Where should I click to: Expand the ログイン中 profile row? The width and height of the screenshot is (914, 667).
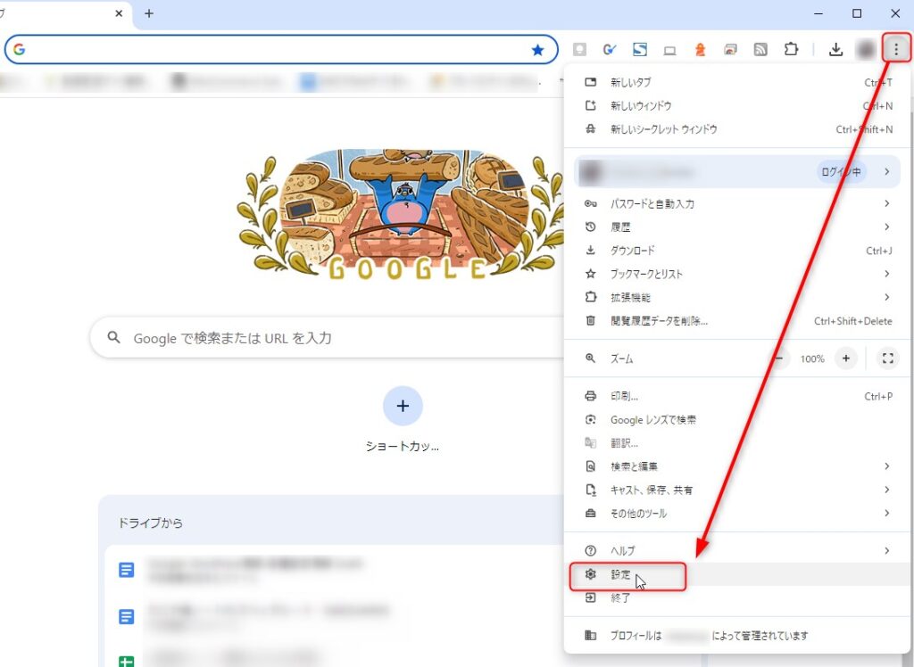[x=738, y=172]
